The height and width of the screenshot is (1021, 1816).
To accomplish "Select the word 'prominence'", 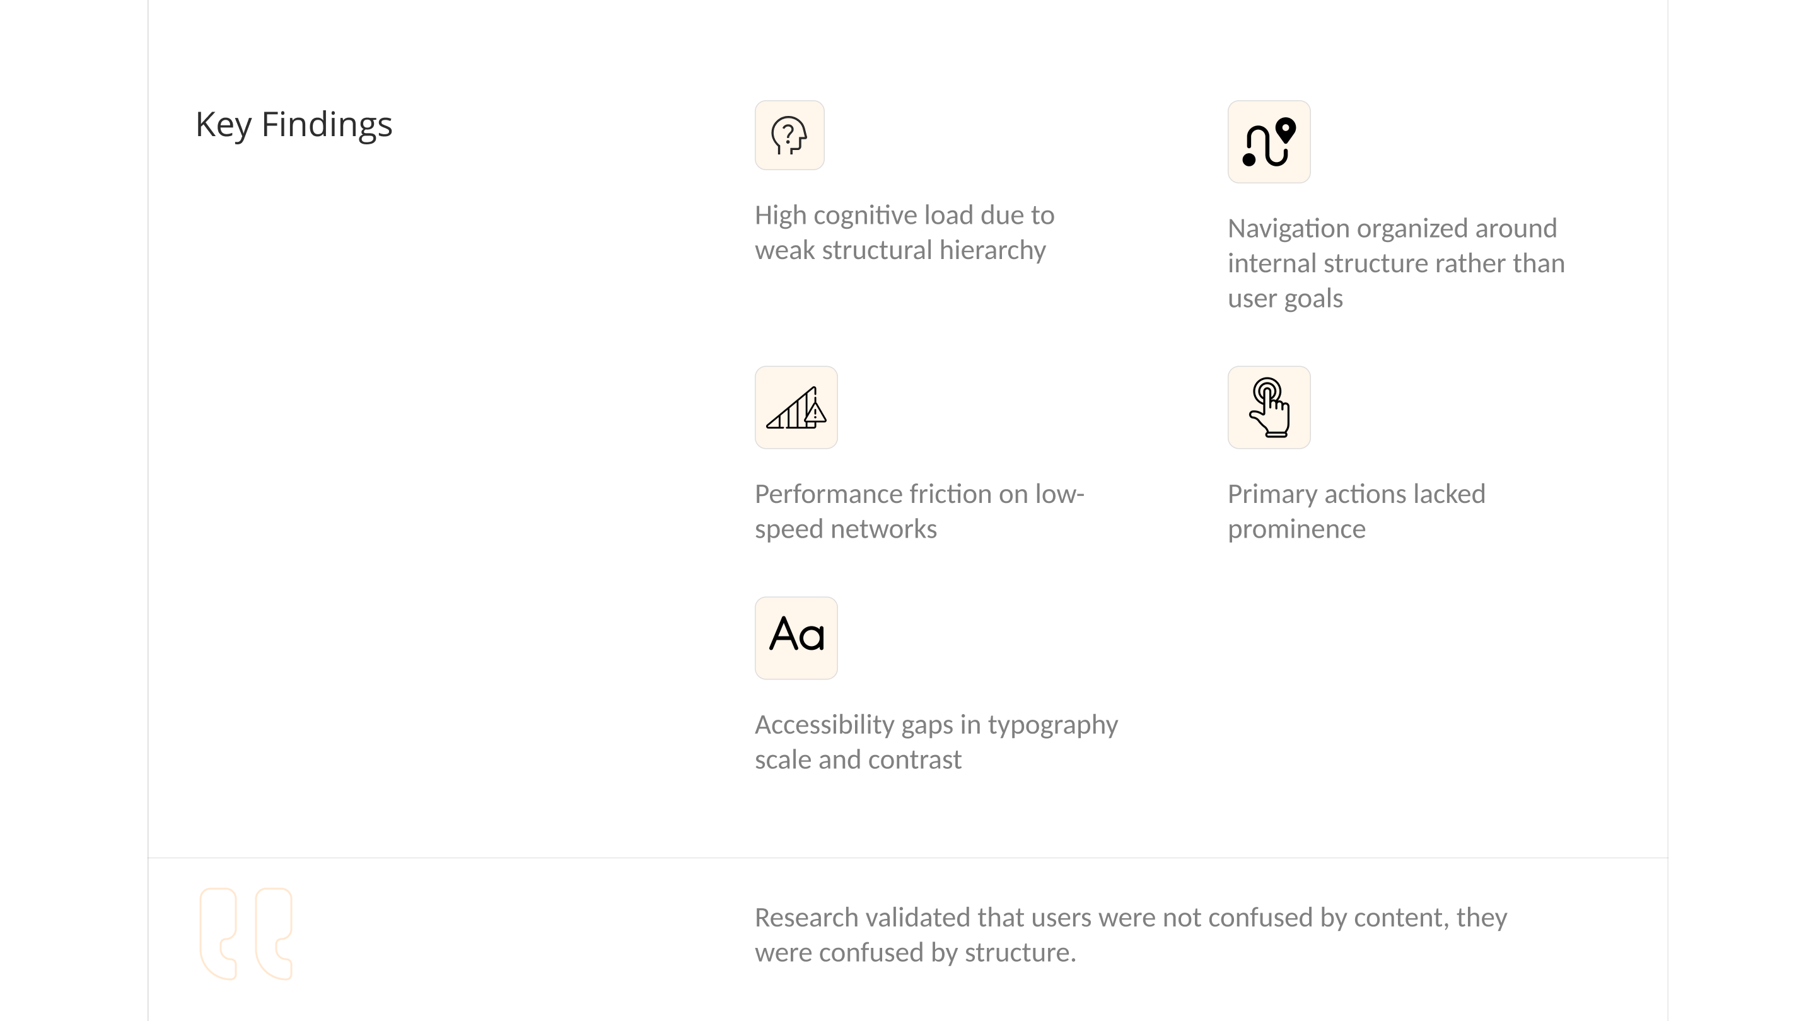I will [x=1296, y=529].
